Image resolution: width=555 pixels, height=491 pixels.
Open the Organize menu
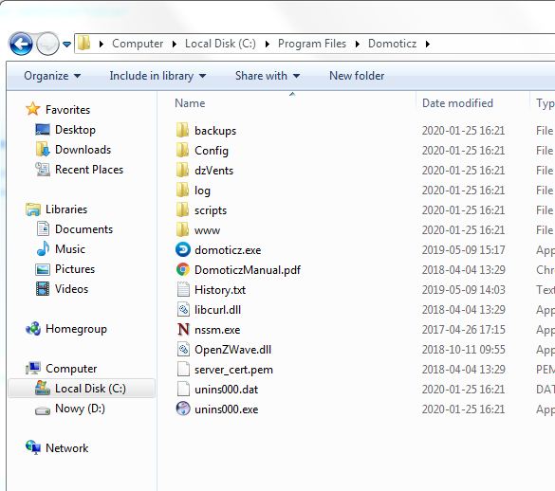click(x=52, y=76)
